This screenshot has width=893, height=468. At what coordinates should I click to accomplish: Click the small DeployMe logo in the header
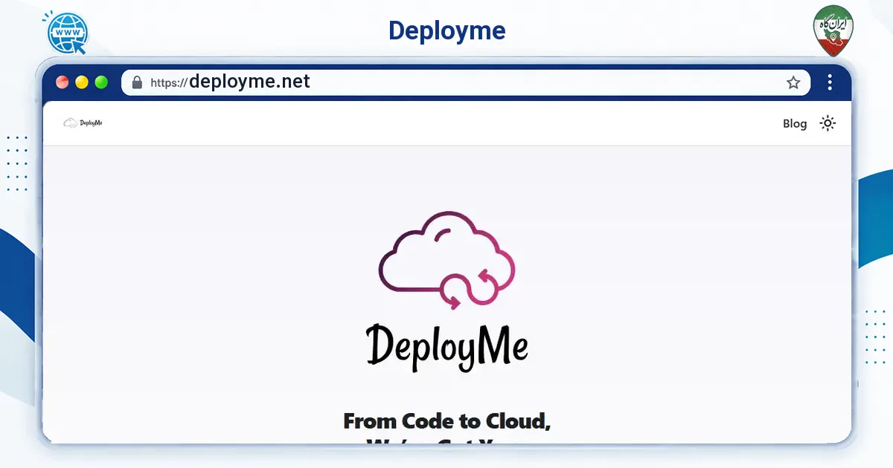click(83, 123)
